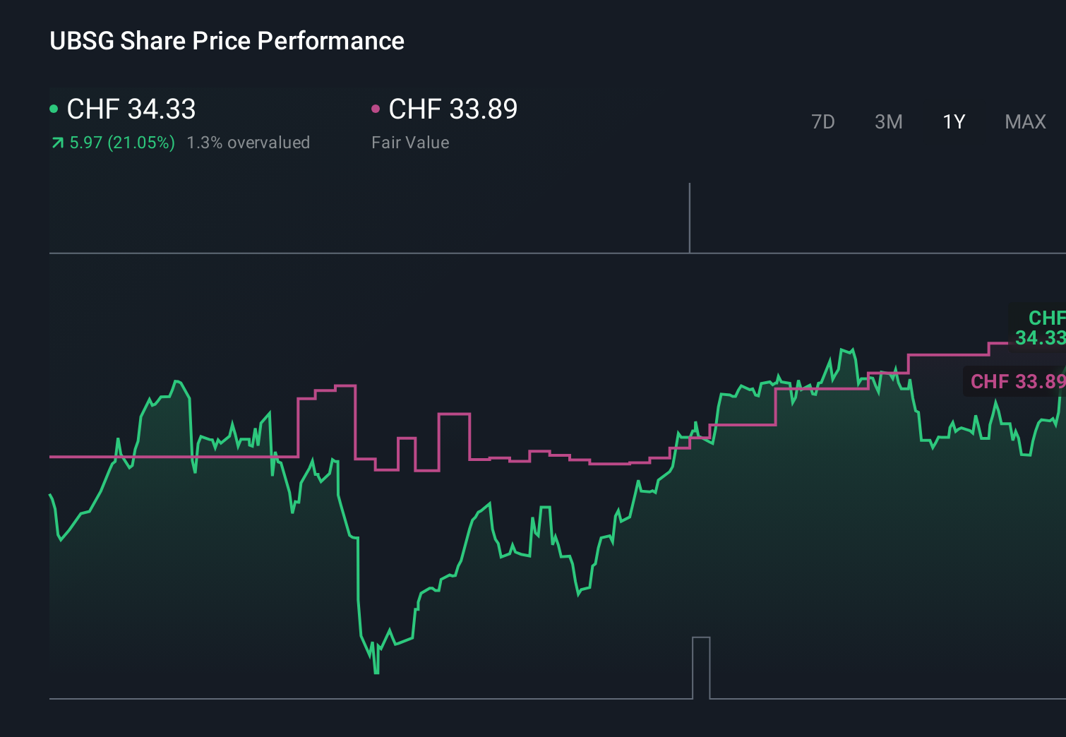Switch to the 3M time range
The image size is (1066, 737).
888,121
